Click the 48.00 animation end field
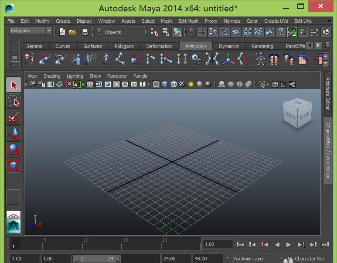This screenshot has height=263, width=337. tap(208, 259)
